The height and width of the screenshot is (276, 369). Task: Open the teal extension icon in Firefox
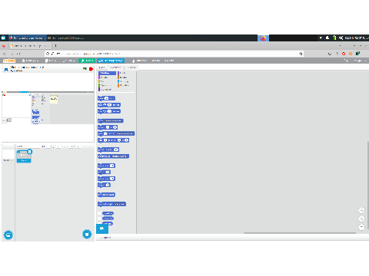(357, 54)
